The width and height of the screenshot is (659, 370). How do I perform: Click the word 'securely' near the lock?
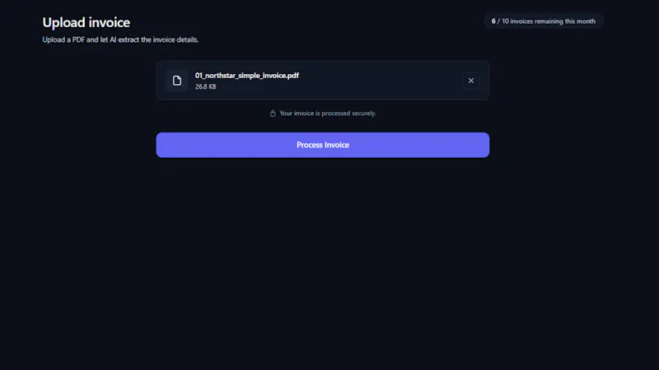pos(363,113)
